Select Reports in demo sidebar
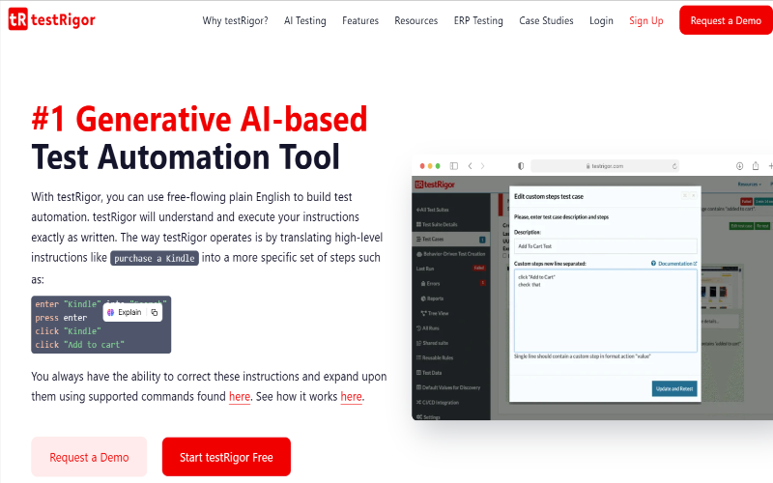The width and height of the screenshot is (773, 483). tap(432, 298)
